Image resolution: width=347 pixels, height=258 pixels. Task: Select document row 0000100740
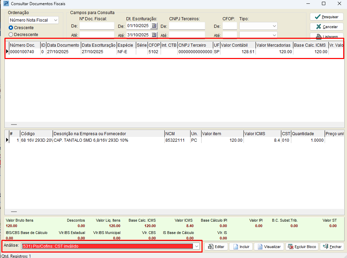tap(22, 52)
